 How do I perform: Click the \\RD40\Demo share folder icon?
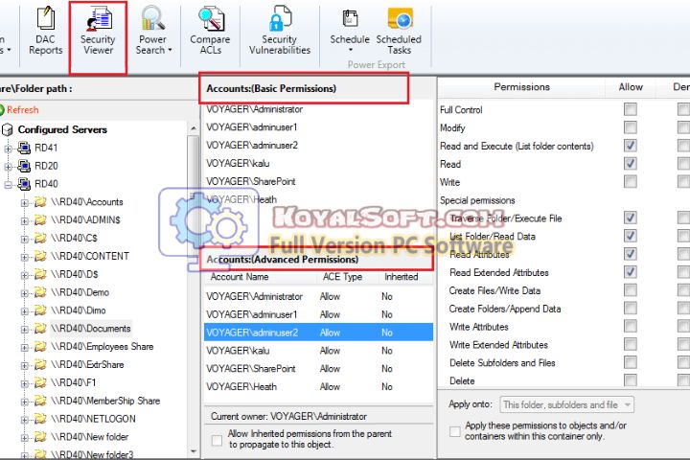pyautogui.click(x=40, y=292)
